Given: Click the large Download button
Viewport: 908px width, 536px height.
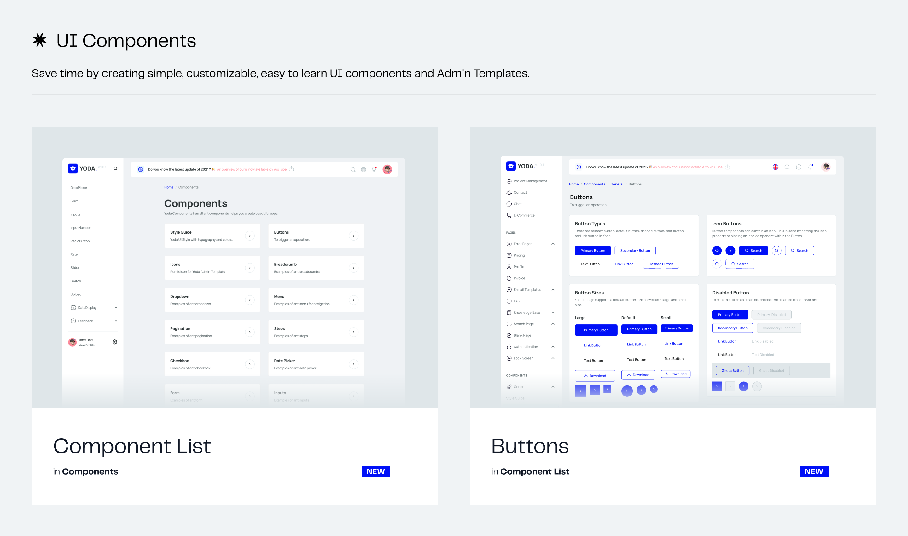Looking at the screenshot, I should click(595, 376).
